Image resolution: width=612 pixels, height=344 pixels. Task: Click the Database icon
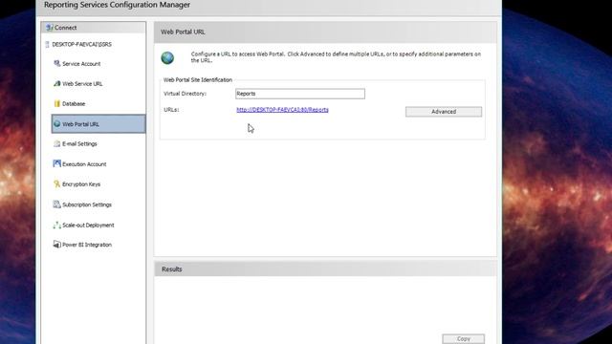pos(57,104)
